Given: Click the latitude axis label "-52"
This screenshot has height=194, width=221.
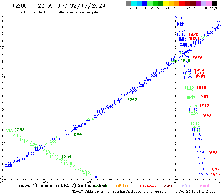Looking at the screenshot, I should [x=3, y=46].
